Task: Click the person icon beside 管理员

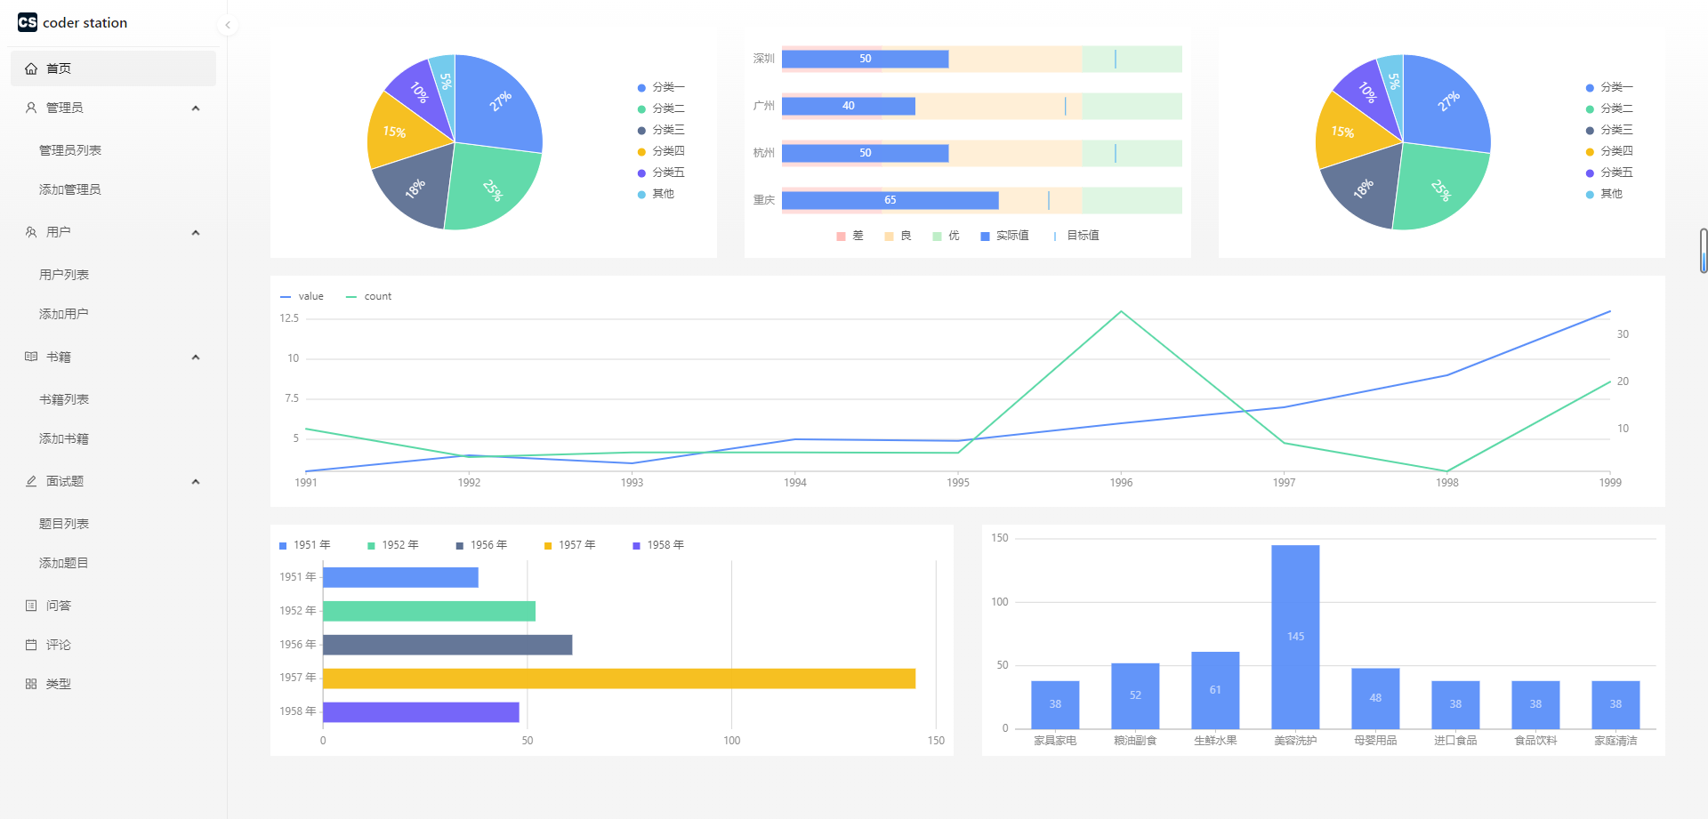Action: point(31,108)
